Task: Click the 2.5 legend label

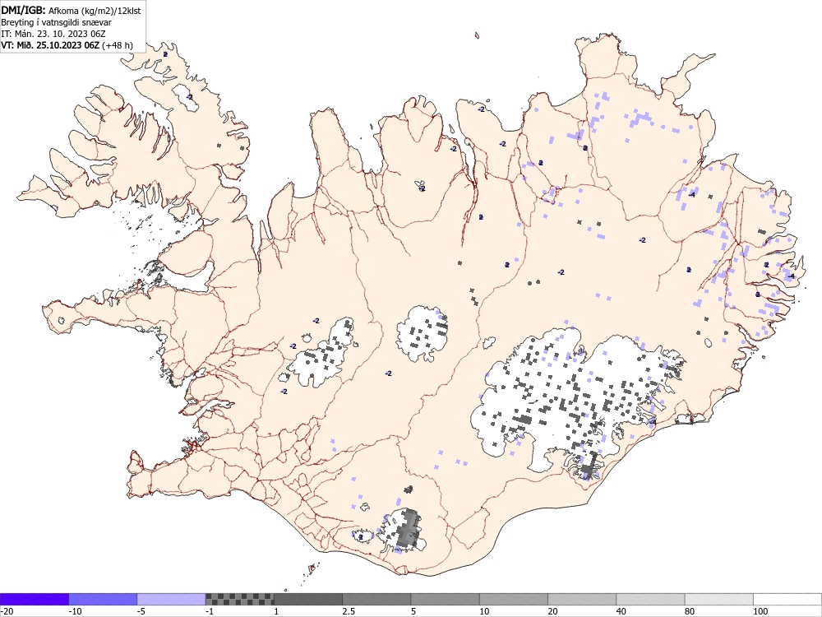Action: pos(349,611)
